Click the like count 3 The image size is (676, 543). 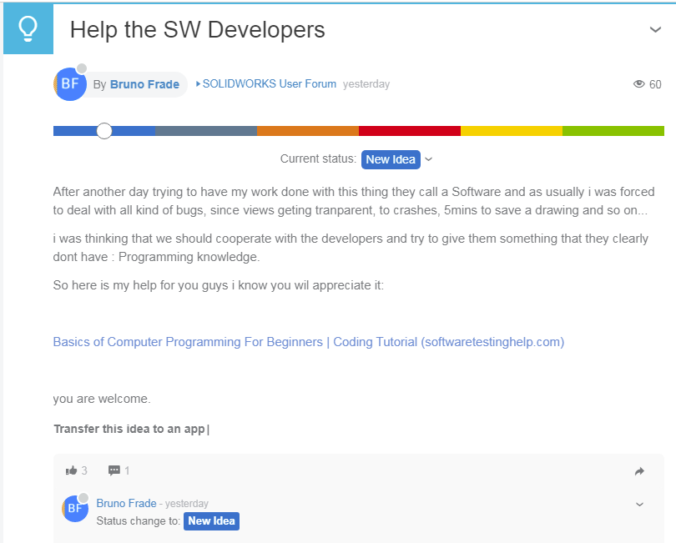84,470
